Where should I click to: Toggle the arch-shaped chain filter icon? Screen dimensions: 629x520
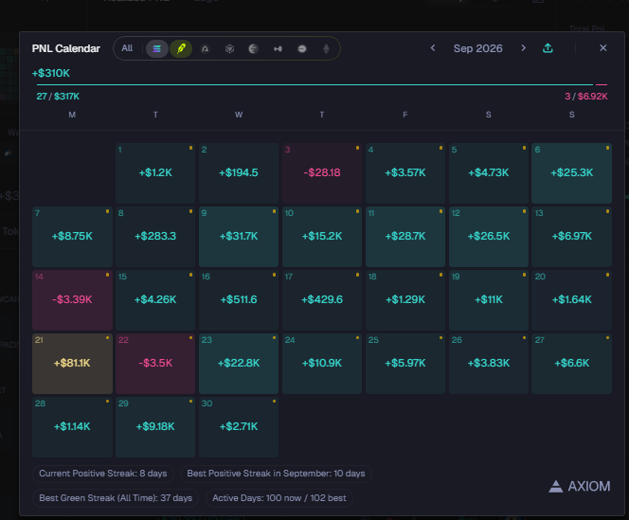click(205, 49)
